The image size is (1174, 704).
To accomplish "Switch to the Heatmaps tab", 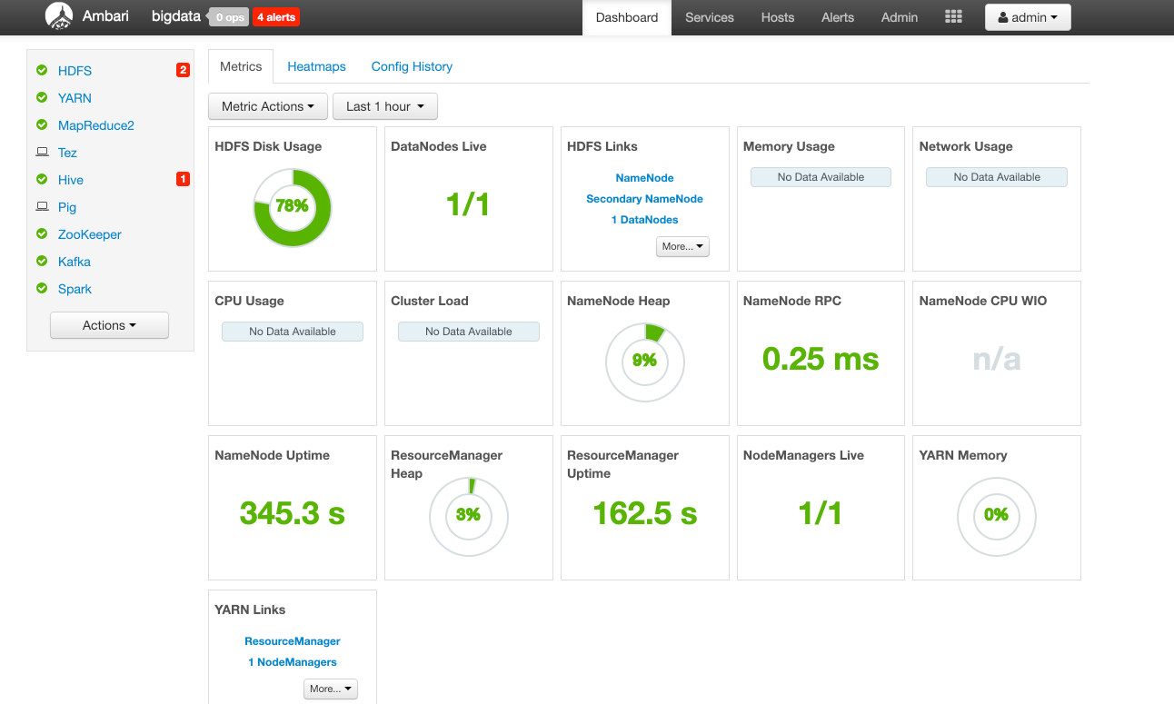I will (316, 66).
